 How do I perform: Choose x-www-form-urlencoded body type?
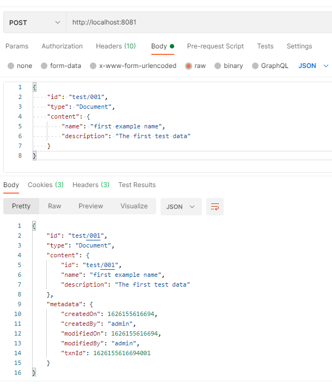coord(93,66)
